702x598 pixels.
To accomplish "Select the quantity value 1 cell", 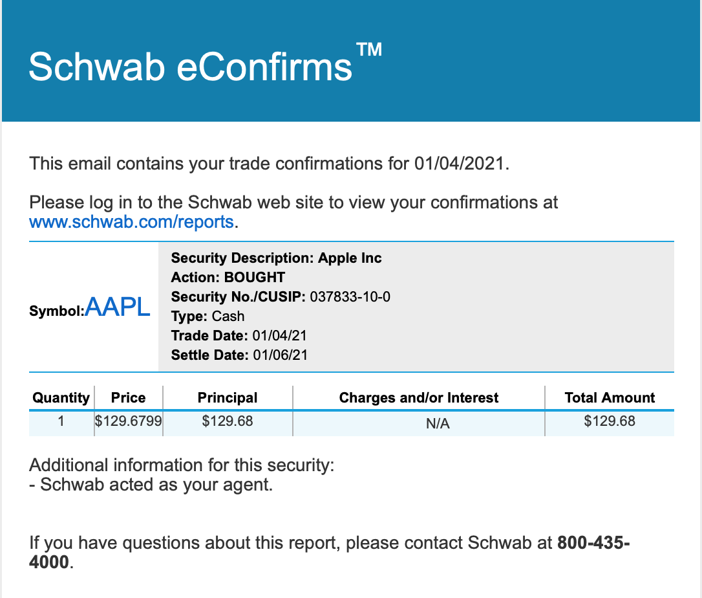I will [61, 421].
